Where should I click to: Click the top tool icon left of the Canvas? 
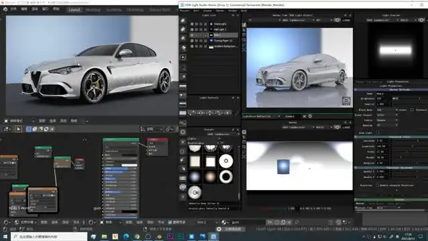click(244, 133)
